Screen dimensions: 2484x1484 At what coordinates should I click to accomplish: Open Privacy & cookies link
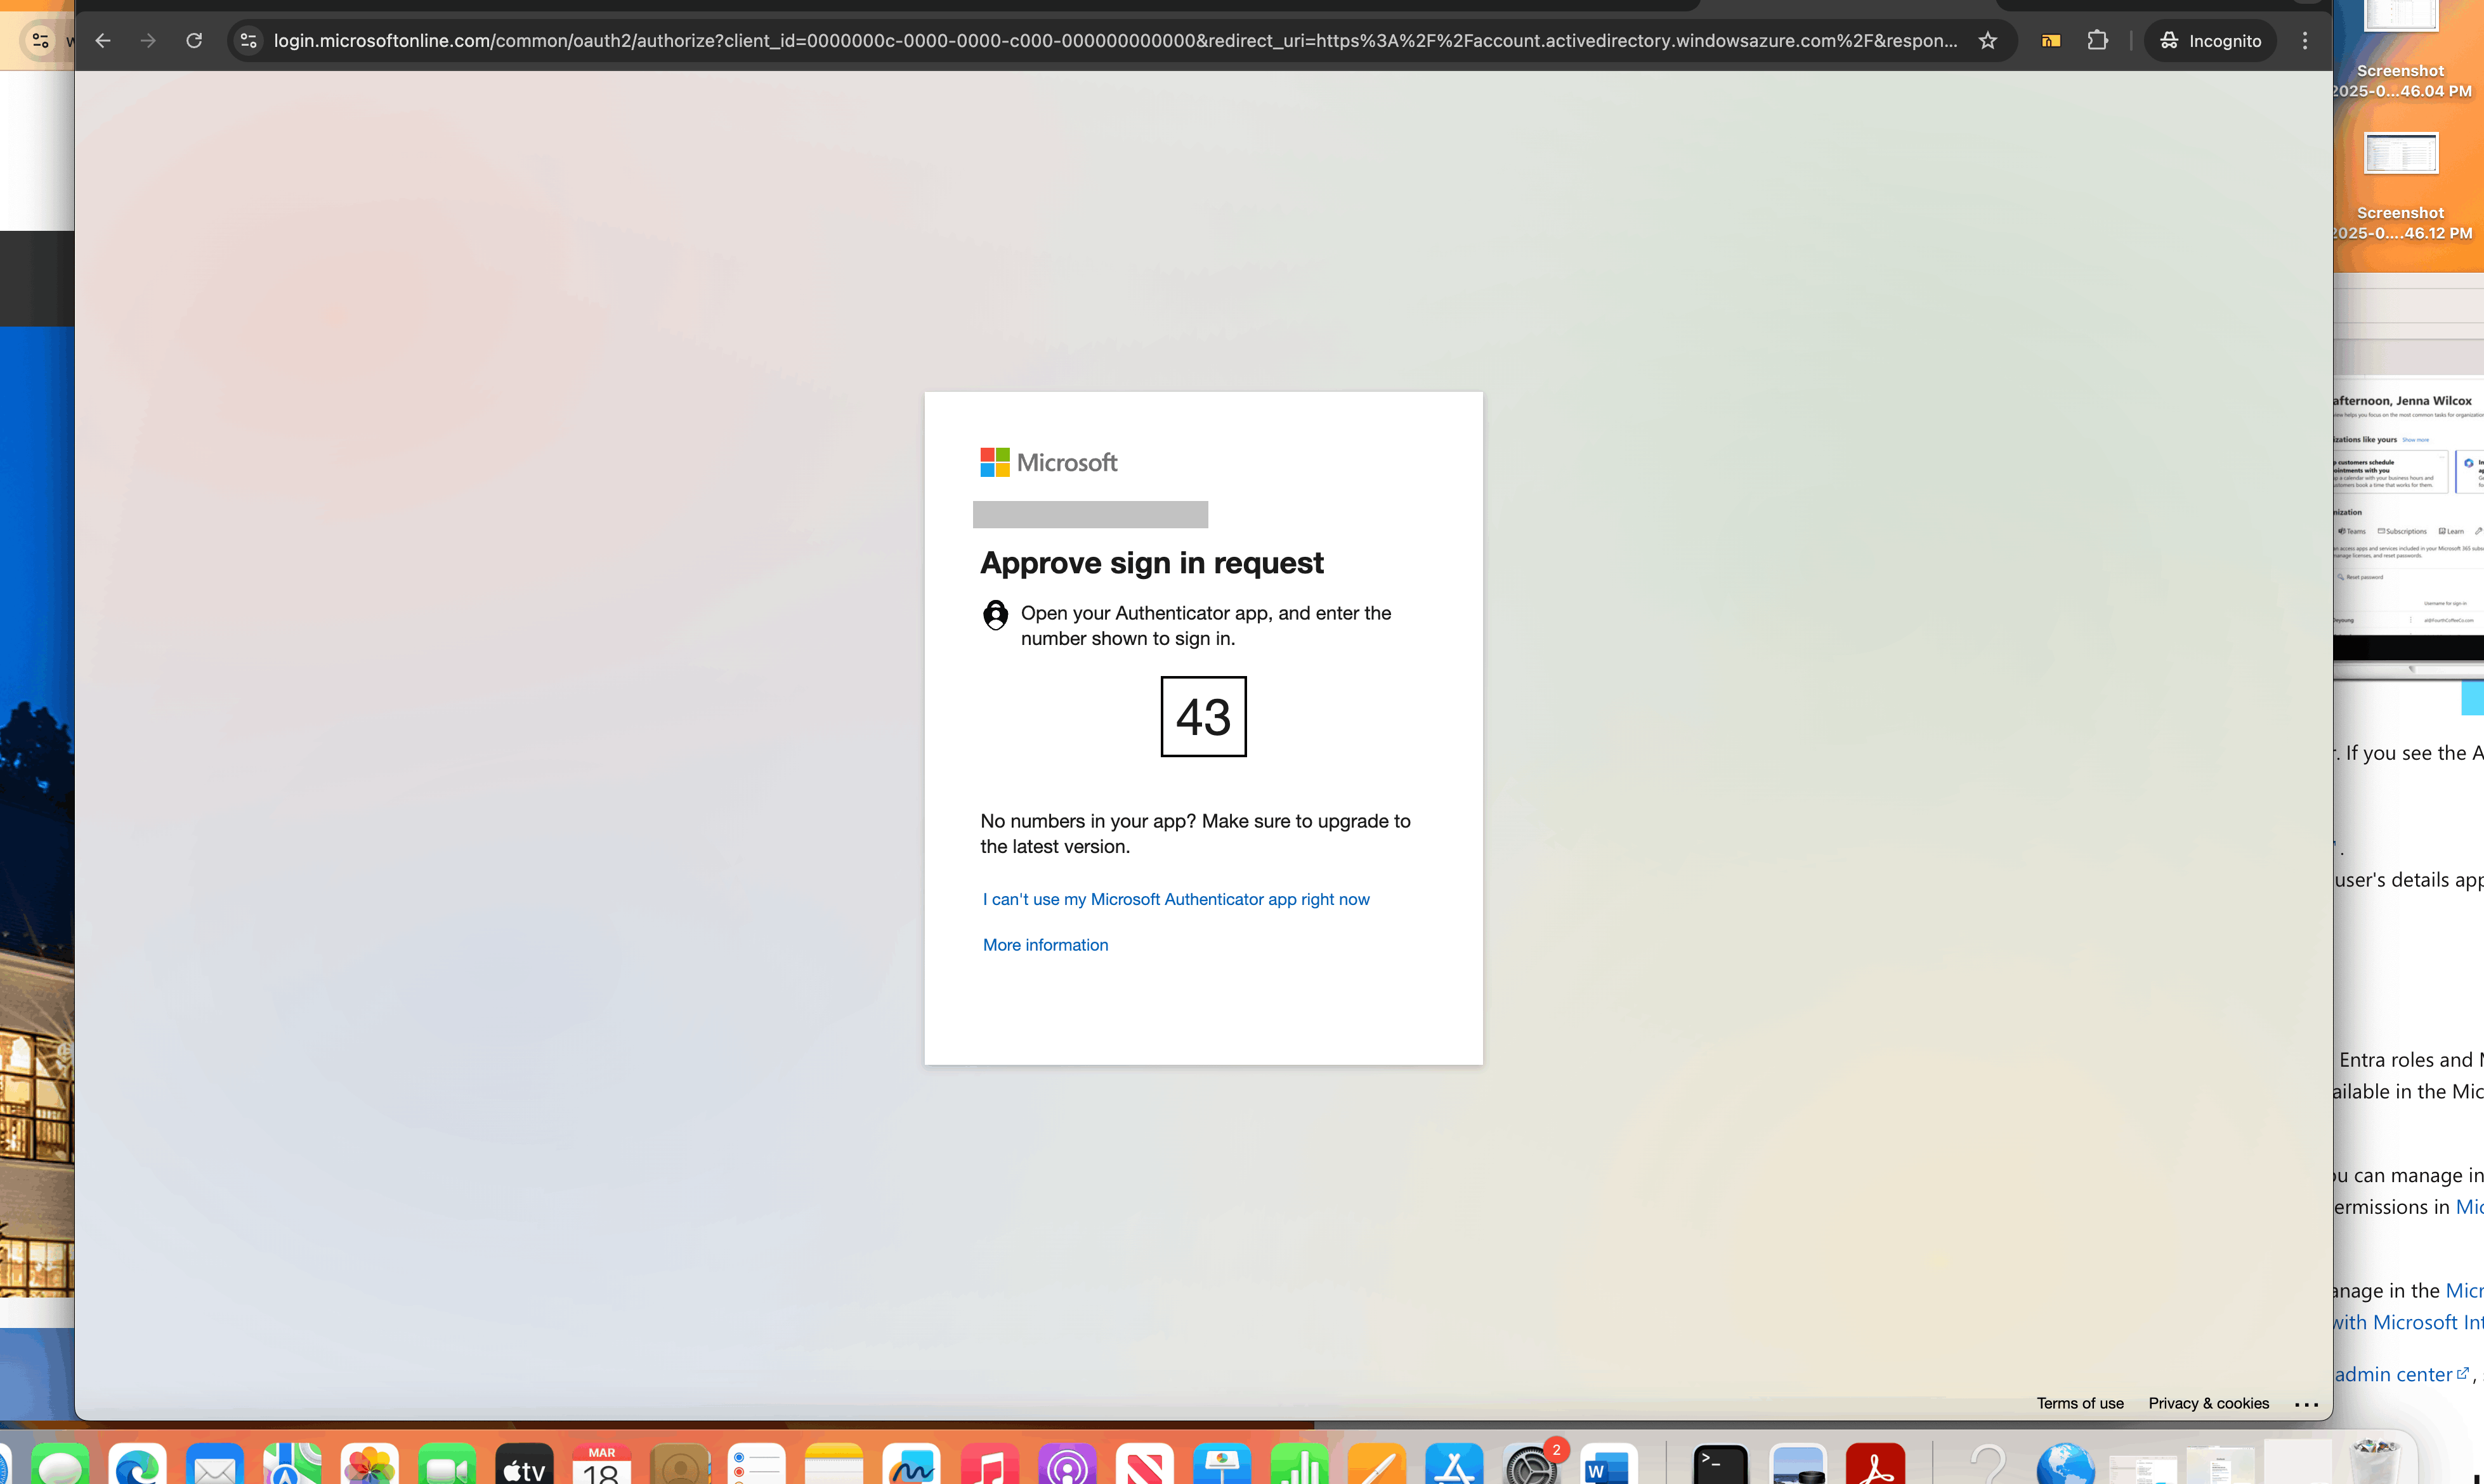[2208, 1403]
